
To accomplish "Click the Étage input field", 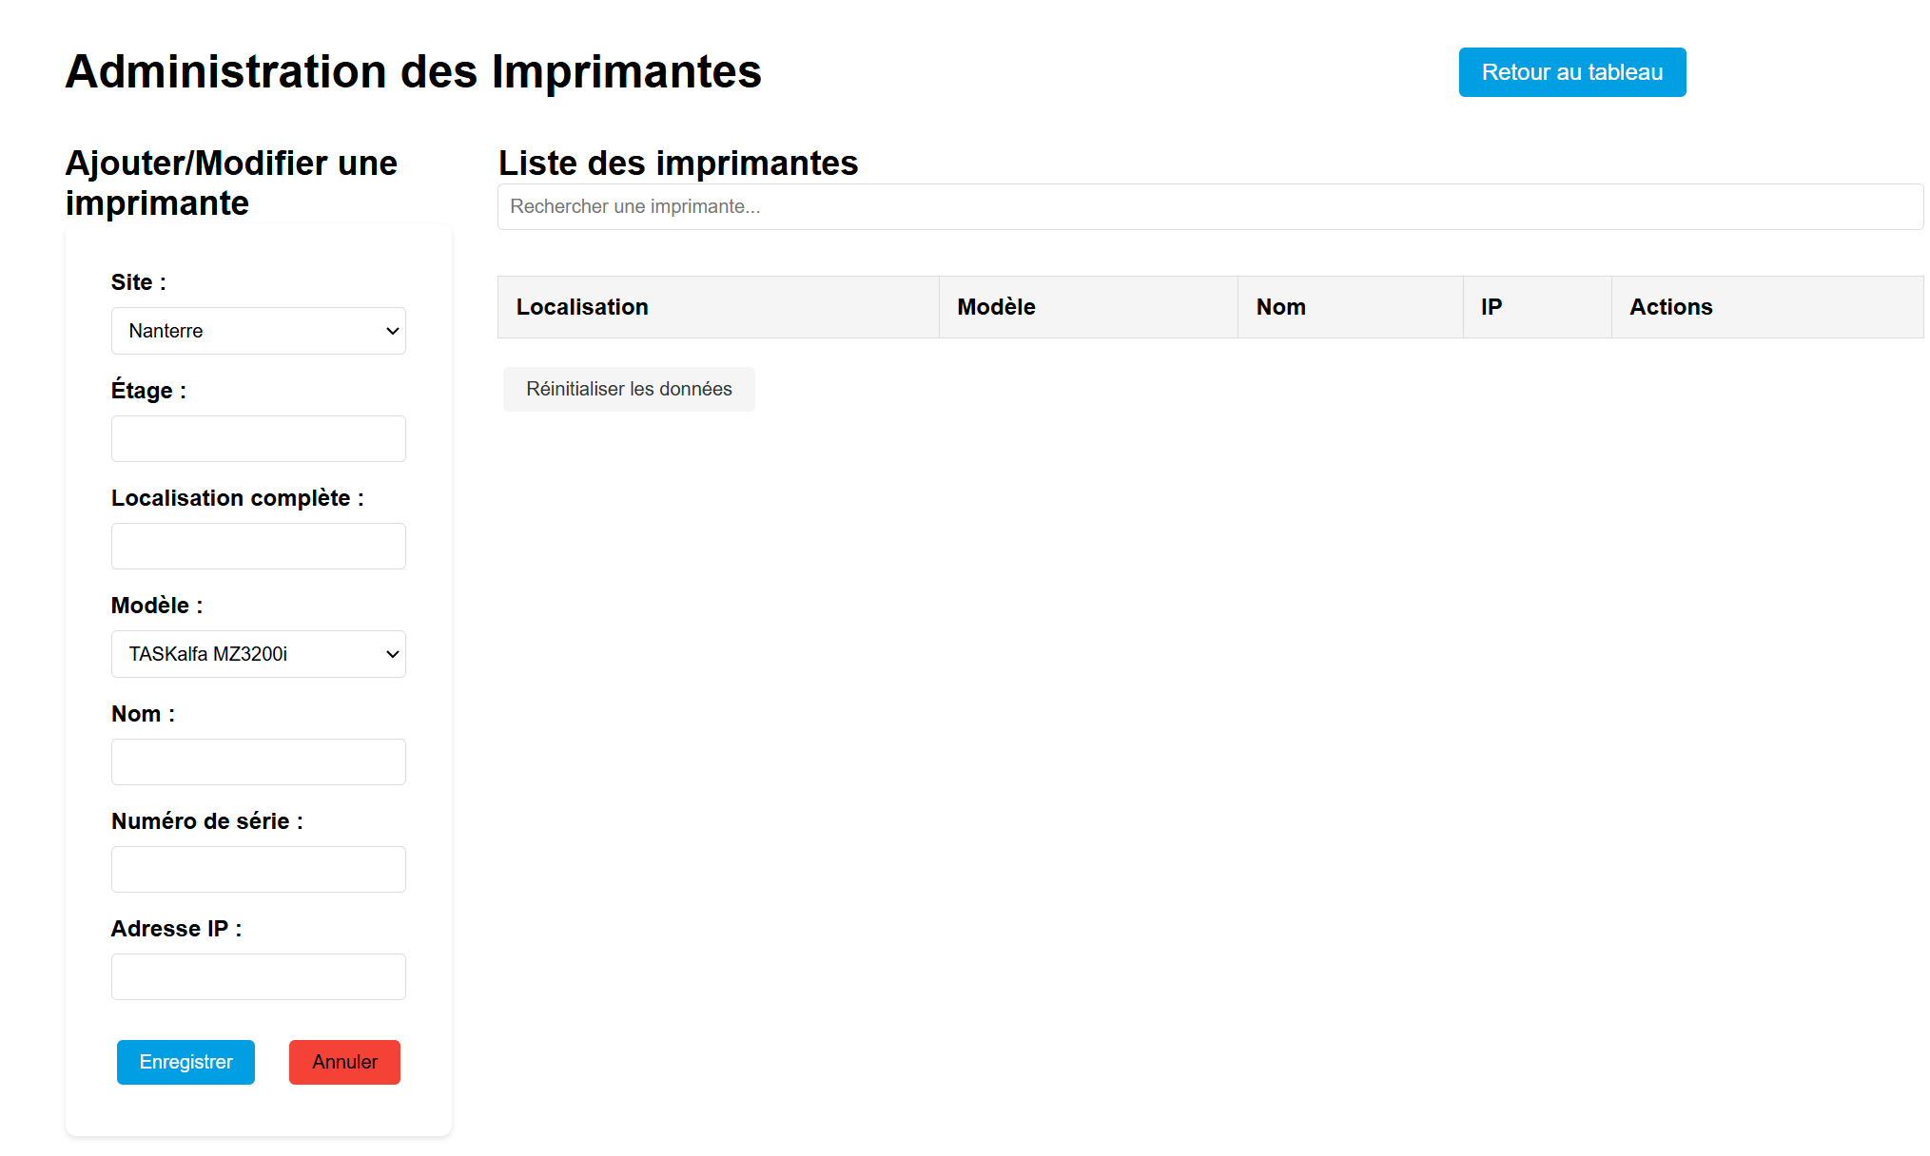I will [258, 438].
